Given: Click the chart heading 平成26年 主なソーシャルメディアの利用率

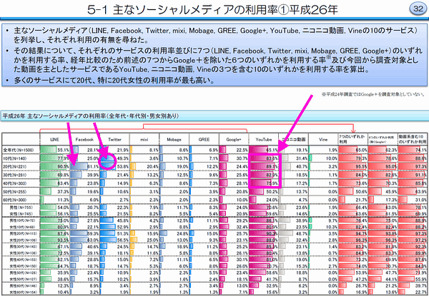Looking at the screenshot, I should point(91,116).
